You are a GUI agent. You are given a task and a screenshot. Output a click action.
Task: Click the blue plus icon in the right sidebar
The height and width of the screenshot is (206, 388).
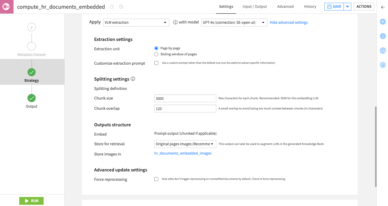pos(383,22)
